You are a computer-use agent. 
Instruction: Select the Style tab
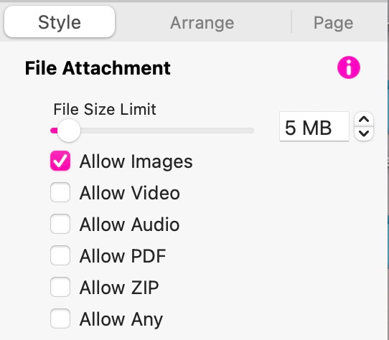click(x=60, y=22)
